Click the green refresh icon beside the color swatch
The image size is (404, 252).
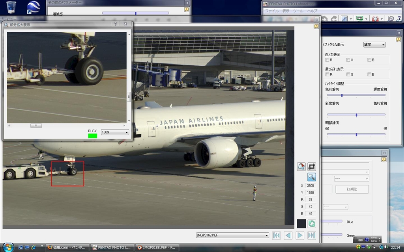click(312, 224)
